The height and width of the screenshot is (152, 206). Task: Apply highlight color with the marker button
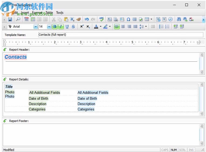click(105, 27)
